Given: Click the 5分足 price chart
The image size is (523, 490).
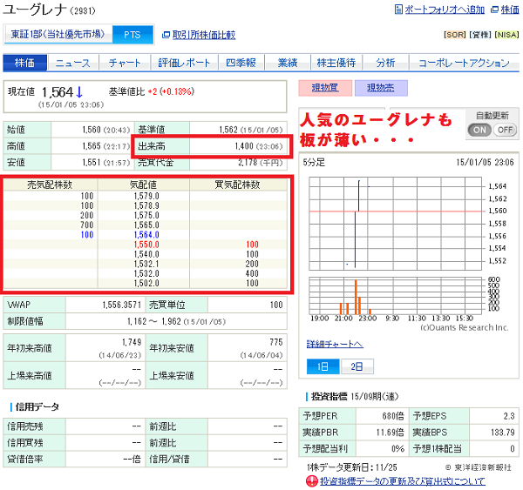Looking at the screenshot, I should [x=395, y=224].
